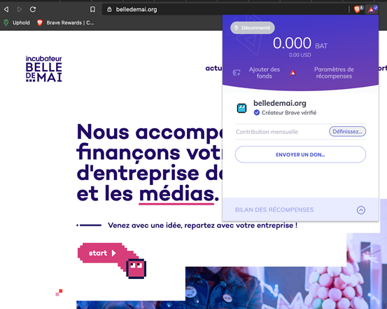
Task: Click the pink start button
Action: [x=102, y=253]
